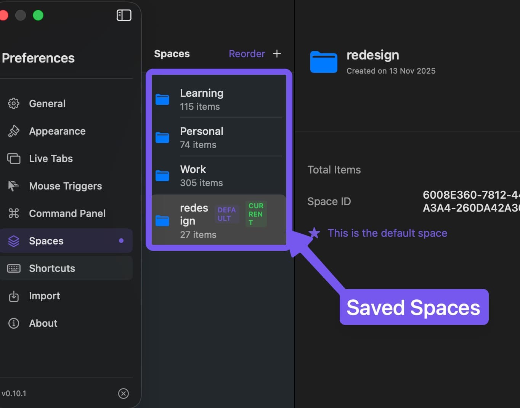The width and height of the screenshot is (520, 408).
Task: Select the Spaces layers icon
Action: tap(13, 241)
